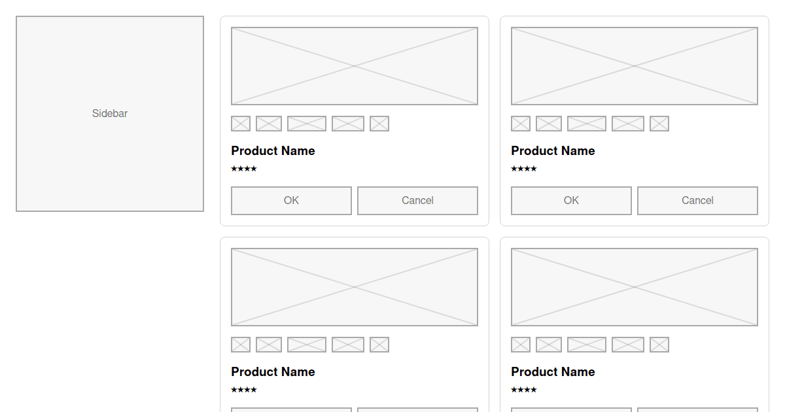Select the first thumbnail of the bottom-left product
The image size is (785, 412).
tap(240, 345)
